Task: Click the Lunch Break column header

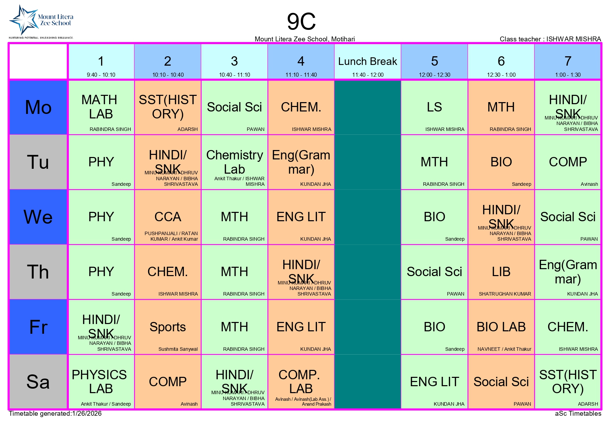Action: pyautogui.click(x=367, y=62)
